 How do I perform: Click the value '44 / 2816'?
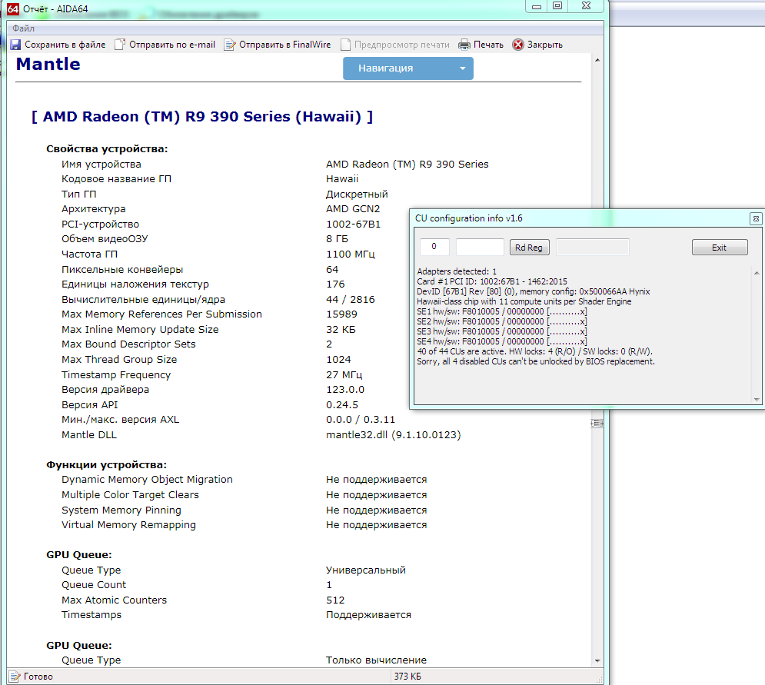pyautogui.click(x=351, y=300)
